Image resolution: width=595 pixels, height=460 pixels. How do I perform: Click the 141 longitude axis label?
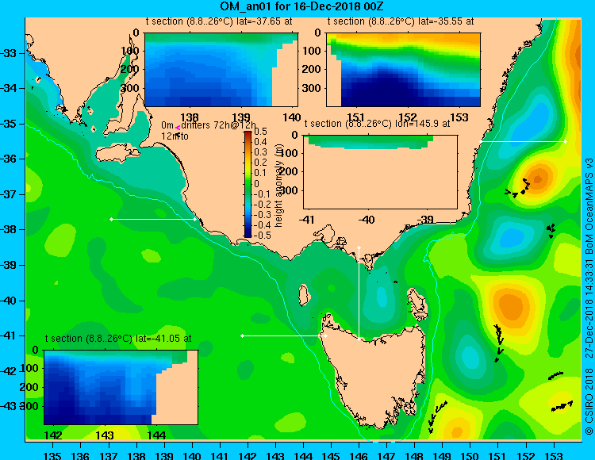pos(220,455)
